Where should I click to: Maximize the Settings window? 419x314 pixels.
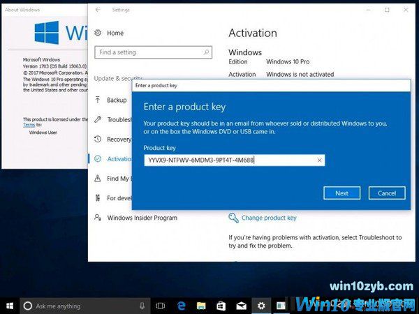[x=387, y=10]
